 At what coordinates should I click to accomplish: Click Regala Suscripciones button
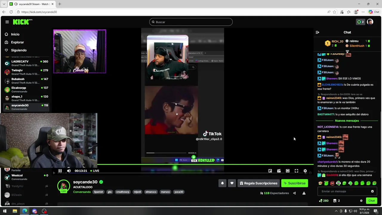pos(258,183)
